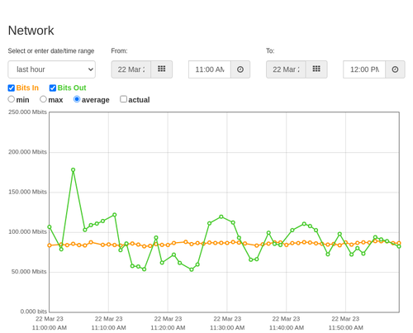Enable the actual checkbox
The height and width of the screenshot is (333, 413).
click(124, 99)
